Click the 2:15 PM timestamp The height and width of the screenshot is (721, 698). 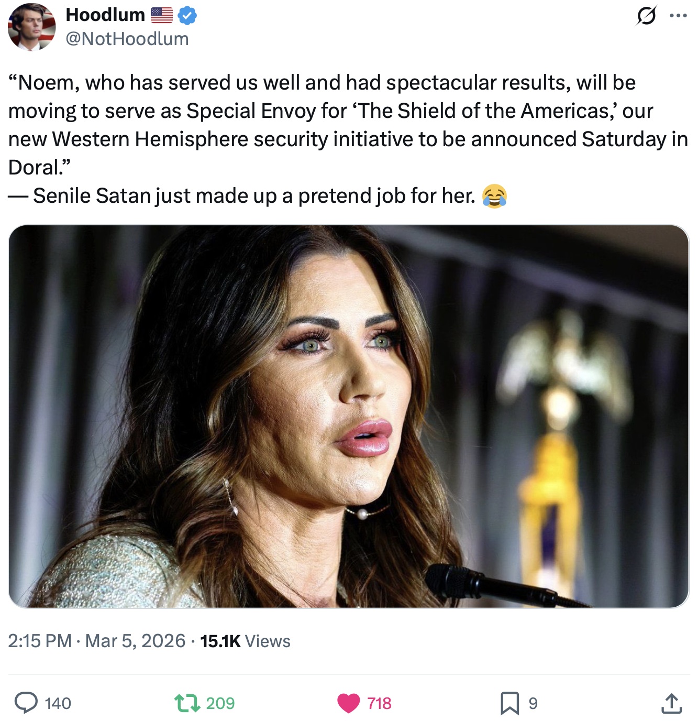[x=40, y=641]
